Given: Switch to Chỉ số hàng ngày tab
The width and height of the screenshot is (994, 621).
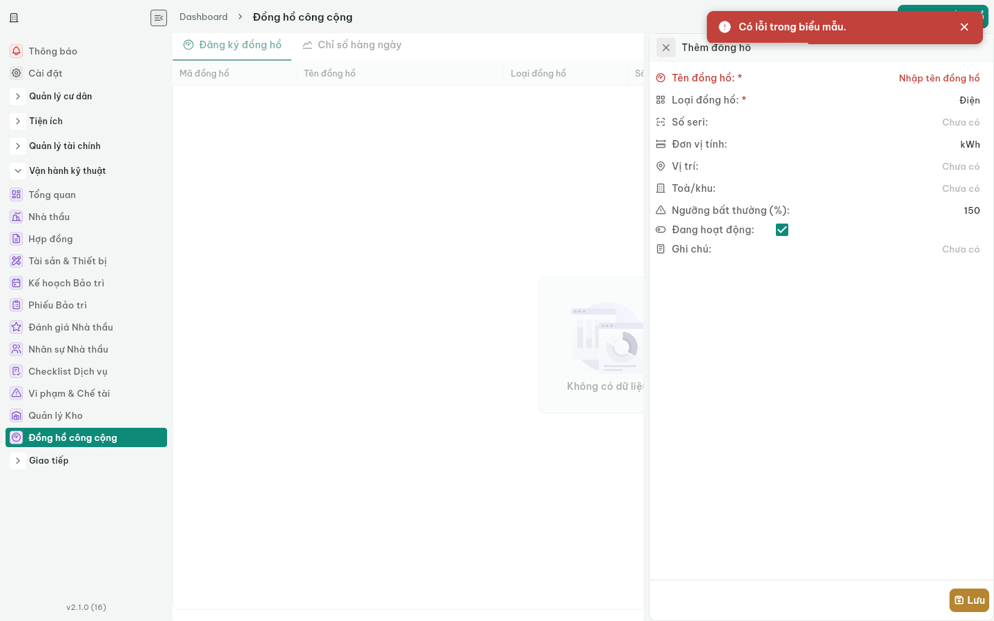Looking at the screenshot, I should tap(352, 45).
